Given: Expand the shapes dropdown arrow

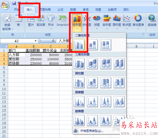Looking at the screenshot, I should pos(51,29).
